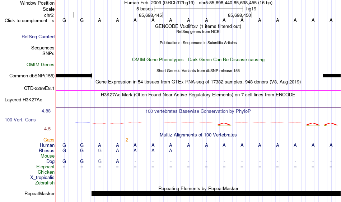This screenshot has width=341, height=202.
Task: Click the 'A' base in the Dog row
Action: pos(117,161)
